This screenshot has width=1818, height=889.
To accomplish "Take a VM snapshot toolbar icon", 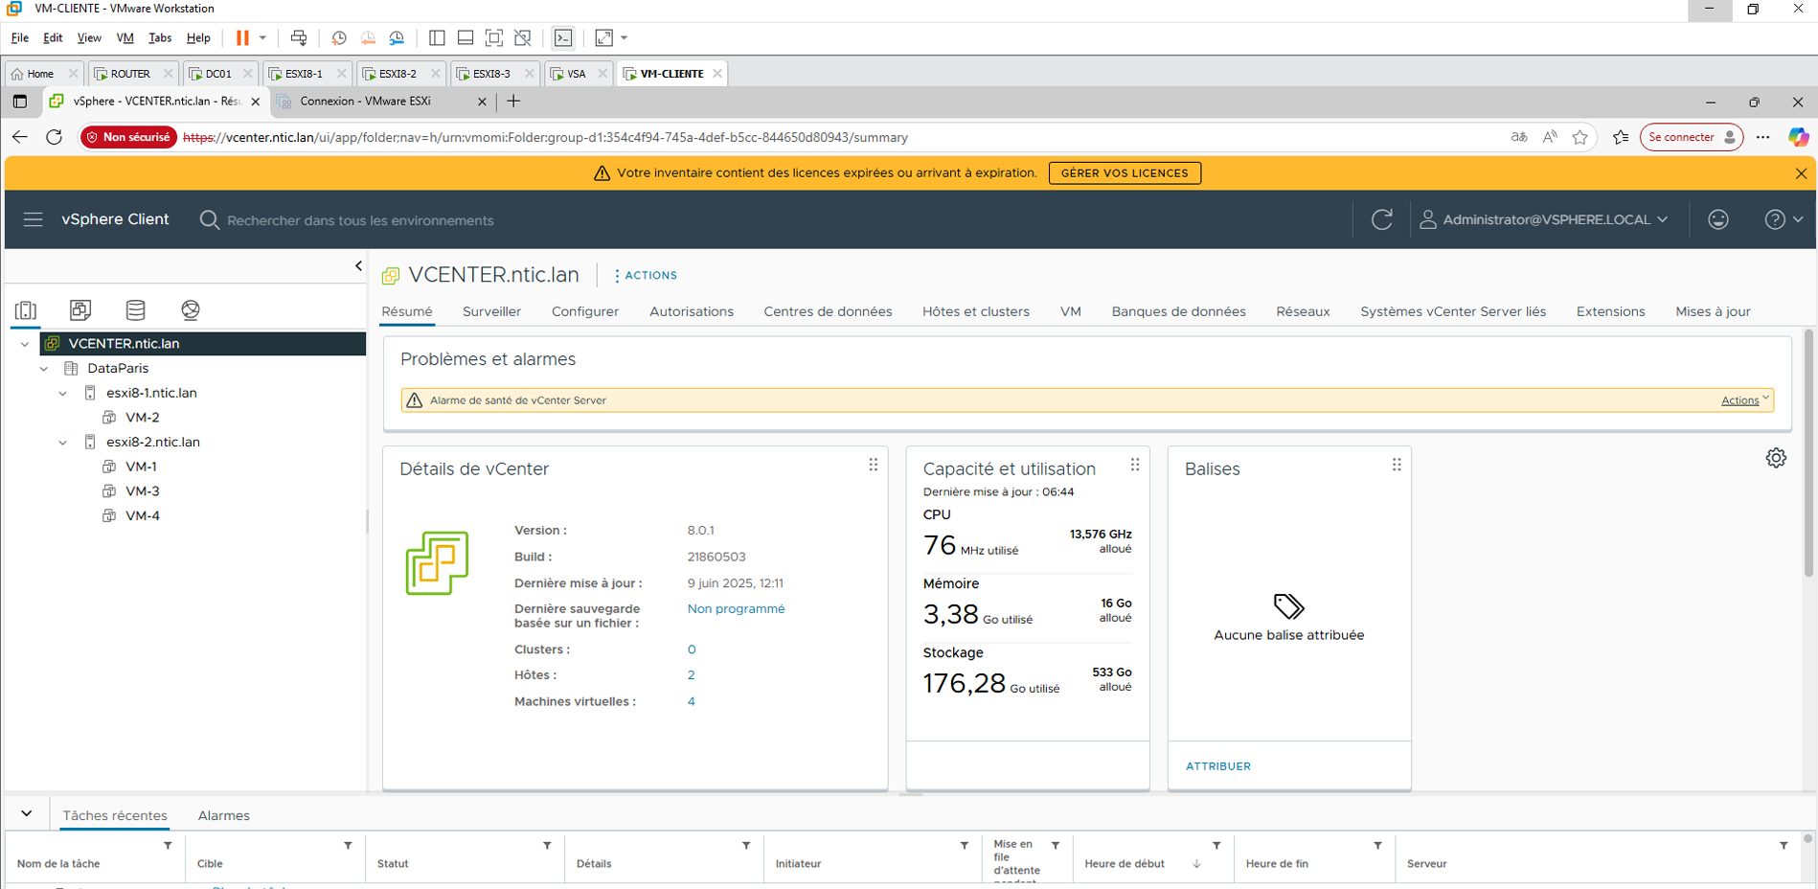I will [338, 38].
